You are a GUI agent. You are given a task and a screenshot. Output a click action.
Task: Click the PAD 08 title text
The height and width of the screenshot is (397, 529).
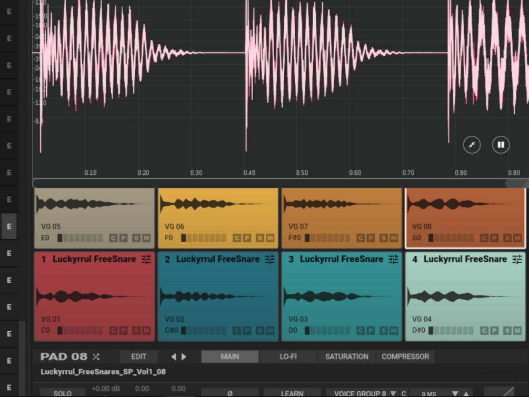pyautogui.click(x=64, y=356)
